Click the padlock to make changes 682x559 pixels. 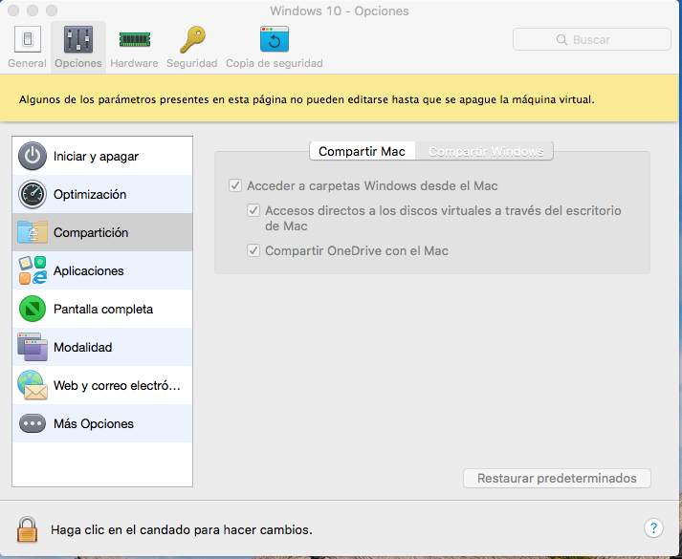click(27, 529)
